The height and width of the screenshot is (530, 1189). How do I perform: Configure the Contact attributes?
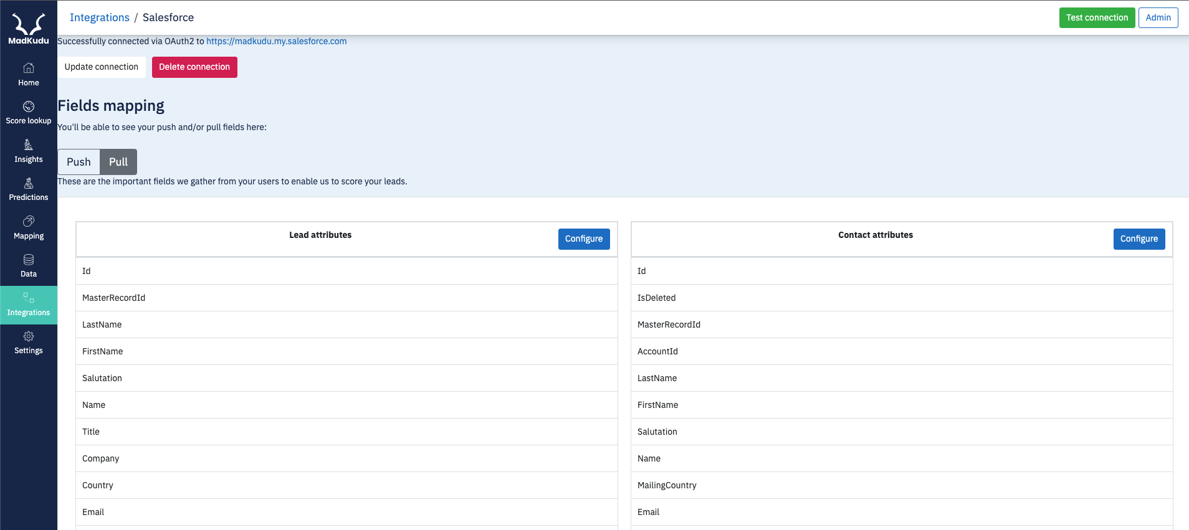pos(1139,239)
